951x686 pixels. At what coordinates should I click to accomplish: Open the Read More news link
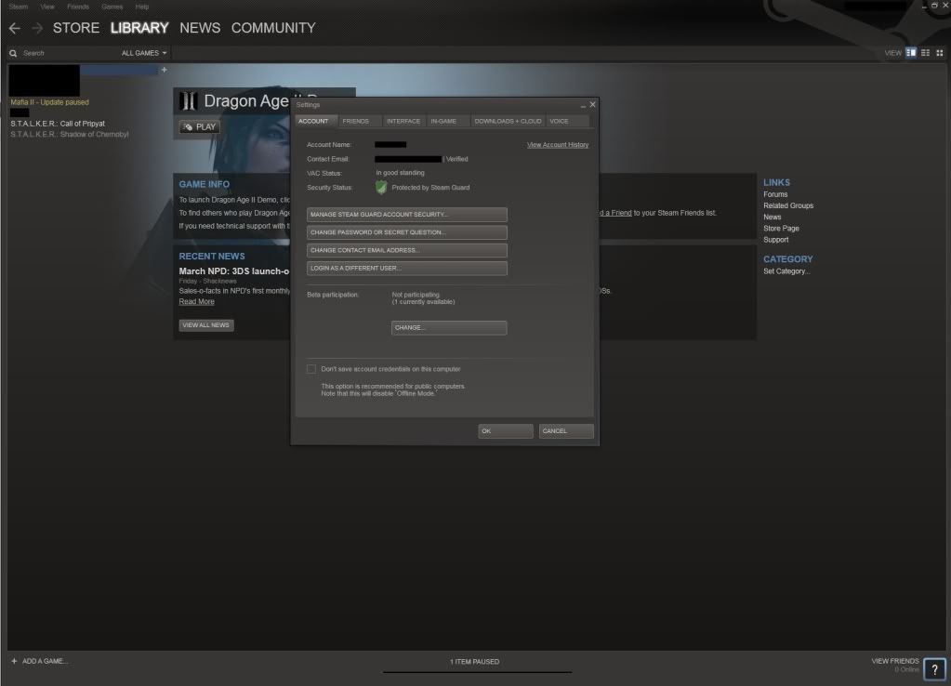pos(196,301)
